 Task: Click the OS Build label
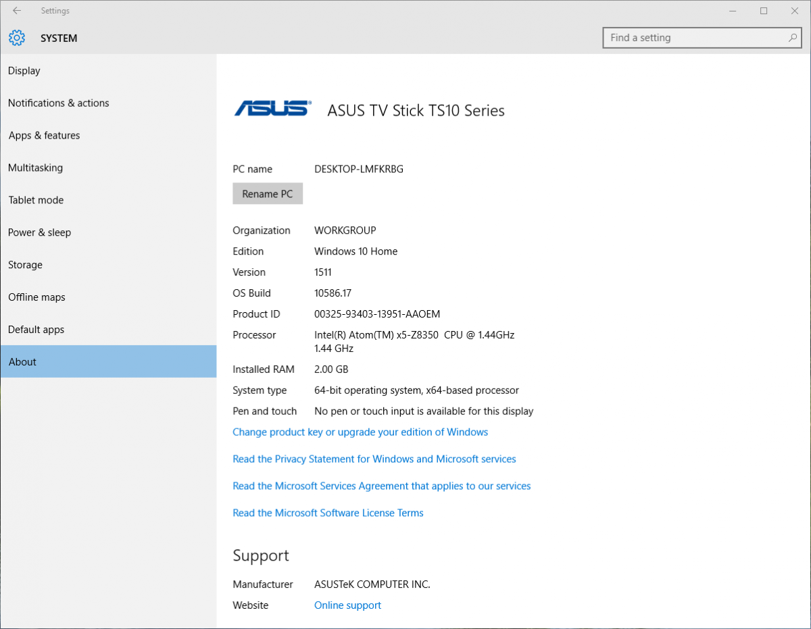tap(251, 293)
